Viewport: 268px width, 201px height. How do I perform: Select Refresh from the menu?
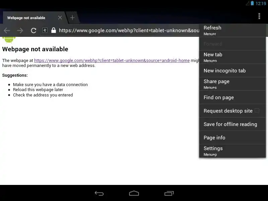click(x=232, y=30)
